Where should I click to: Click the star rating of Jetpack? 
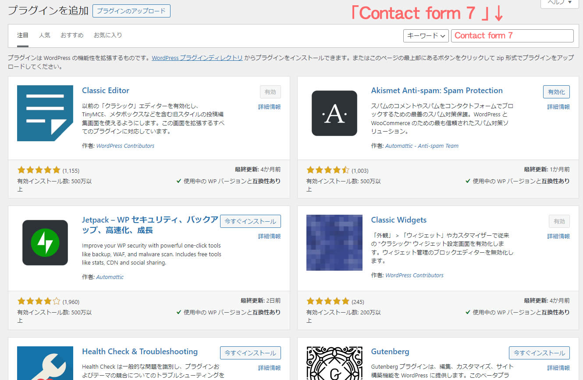(39, 301)
